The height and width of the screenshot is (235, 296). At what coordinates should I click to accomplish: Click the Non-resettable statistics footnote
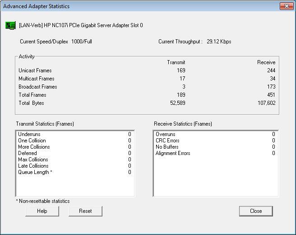43,201
